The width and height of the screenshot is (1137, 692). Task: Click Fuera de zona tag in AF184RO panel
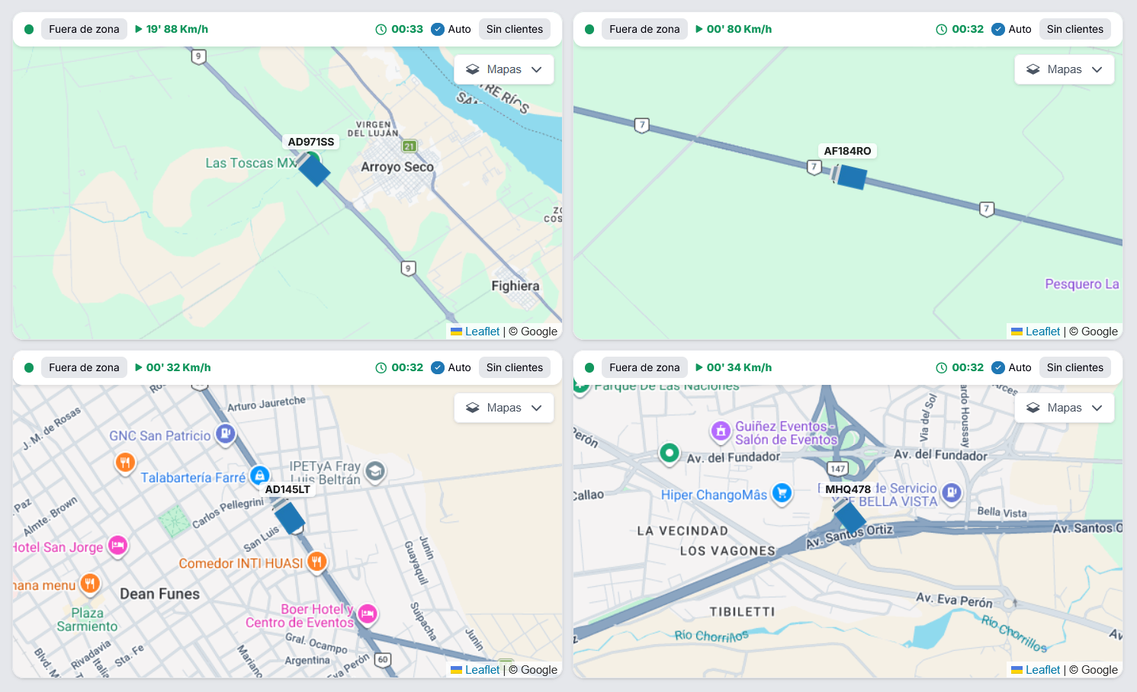[x=644, y=29]
